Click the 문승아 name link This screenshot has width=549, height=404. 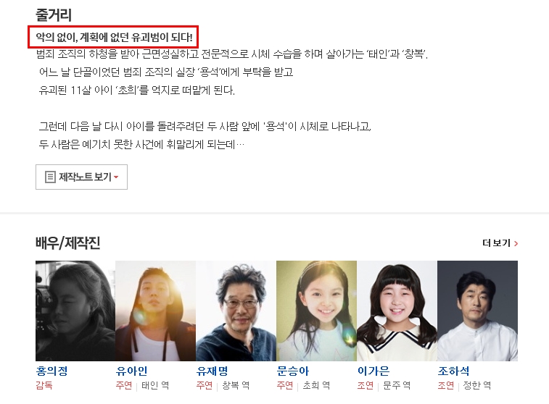(293, 371)
